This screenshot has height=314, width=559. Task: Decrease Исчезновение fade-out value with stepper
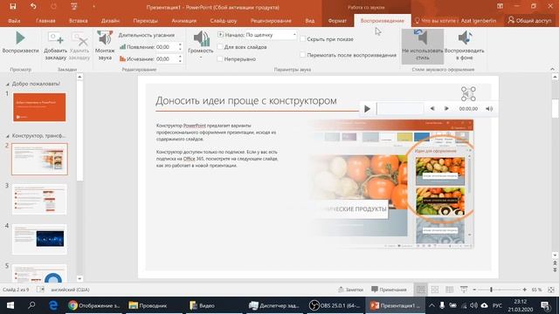180,61
